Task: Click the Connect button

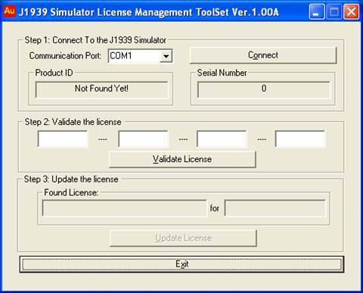Action: [263, 55]
